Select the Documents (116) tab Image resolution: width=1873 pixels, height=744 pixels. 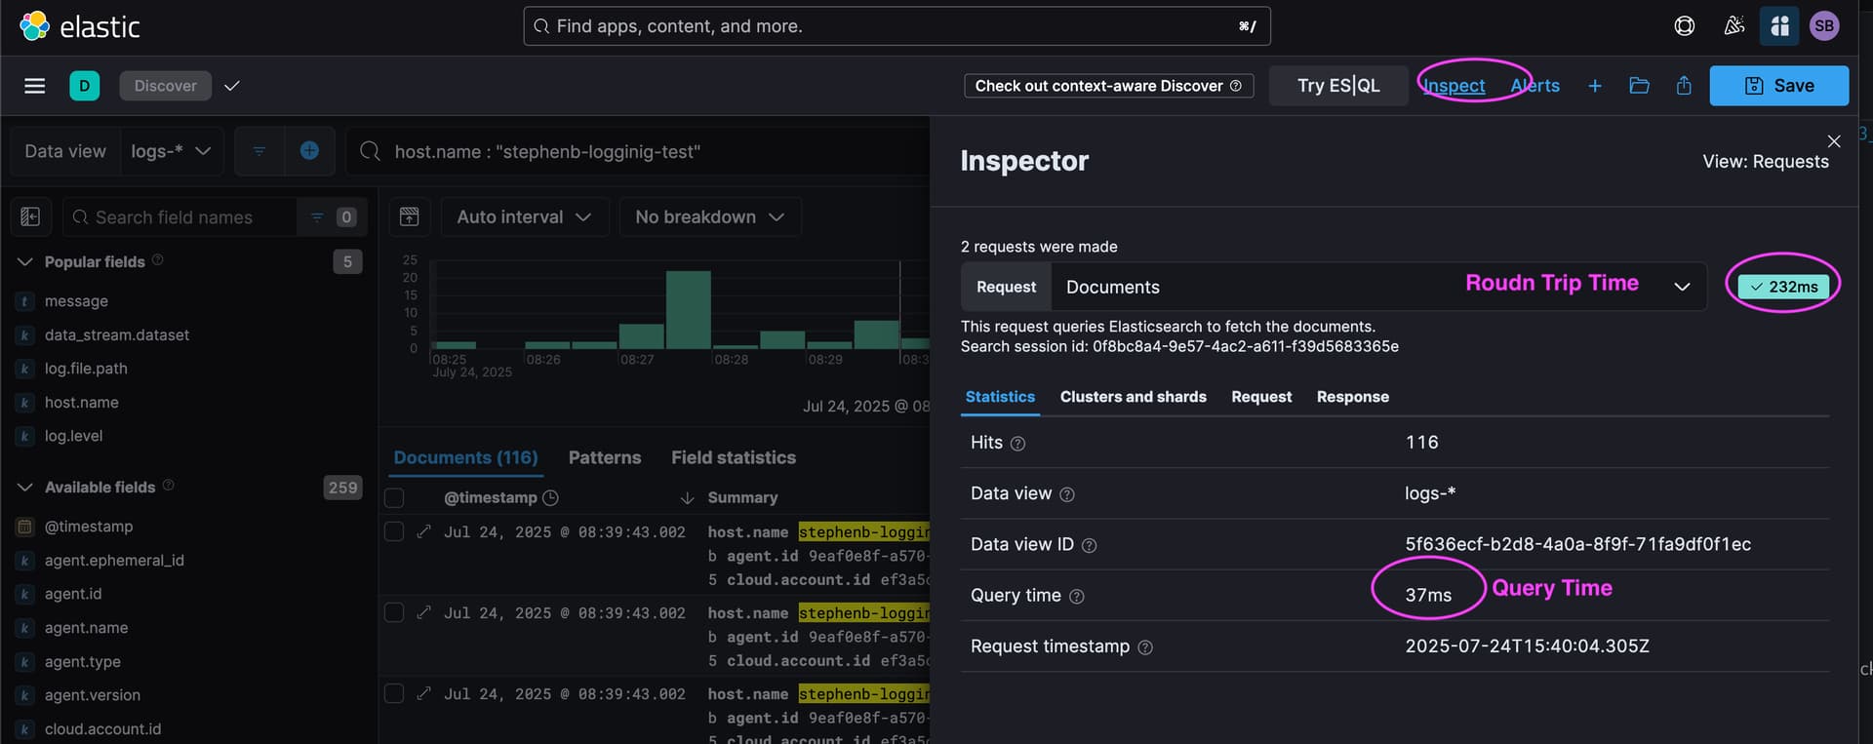click(x=465, y=457)
